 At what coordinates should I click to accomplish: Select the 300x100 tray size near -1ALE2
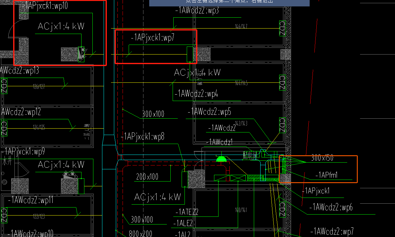(142, 220)
